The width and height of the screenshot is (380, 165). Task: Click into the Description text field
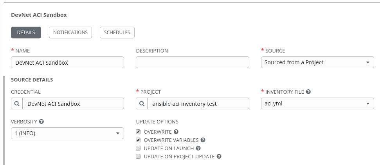[x=192, y=62]
